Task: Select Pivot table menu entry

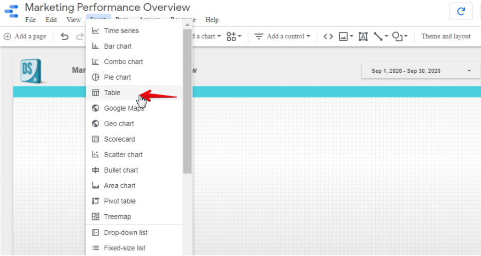Action: [x=134, y=201]
